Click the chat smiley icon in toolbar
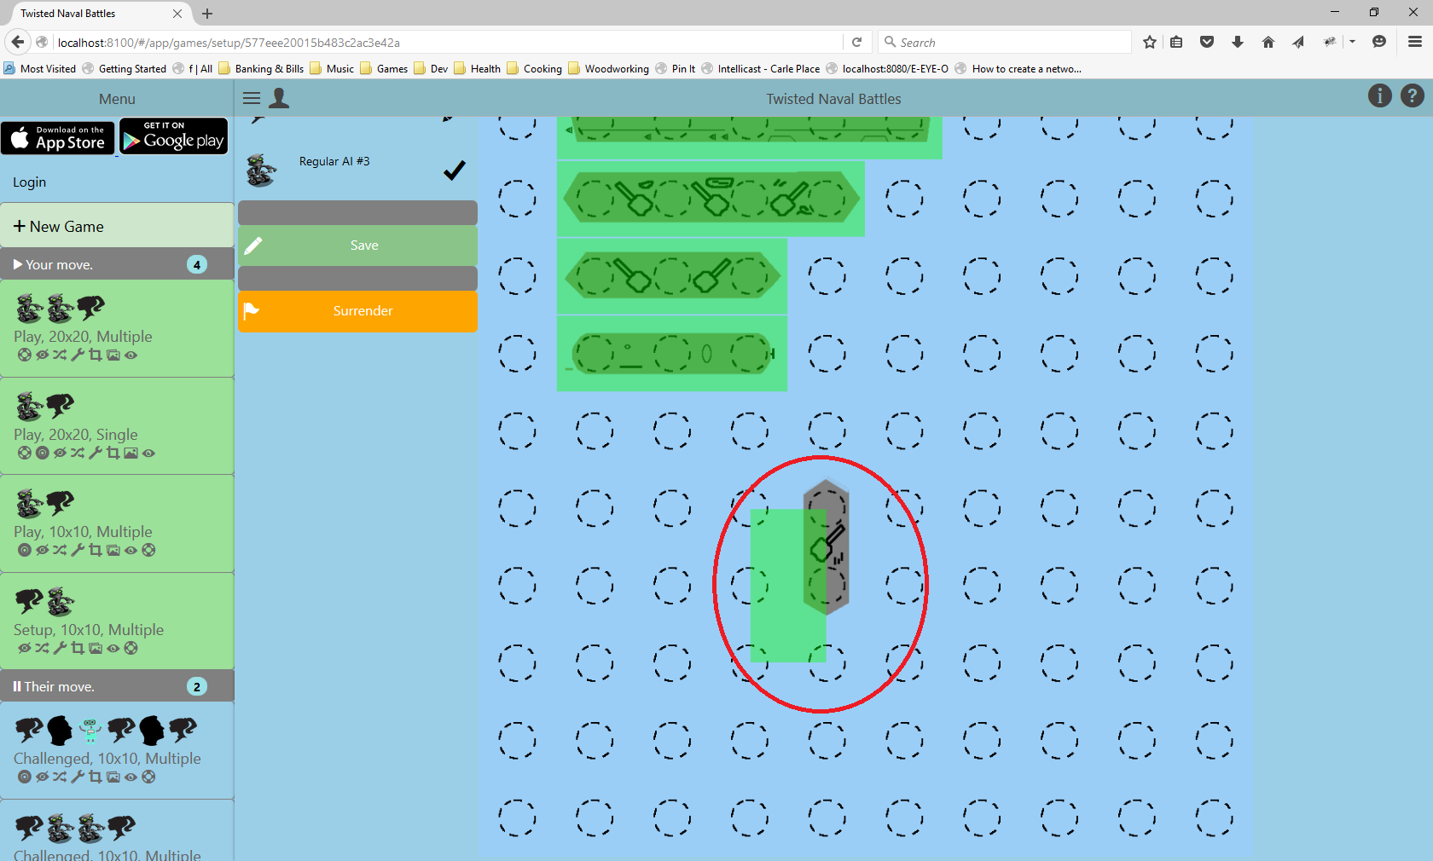The width and height of the screenshot is (1433, 861). pyautogui.click(x=1379, y=42)
